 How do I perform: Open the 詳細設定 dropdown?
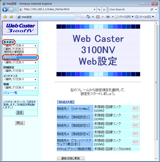(x=20, y=71)
